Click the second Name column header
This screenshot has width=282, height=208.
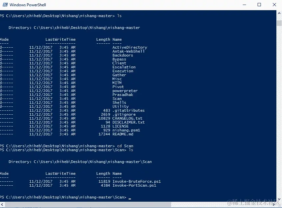coord(117,173)
